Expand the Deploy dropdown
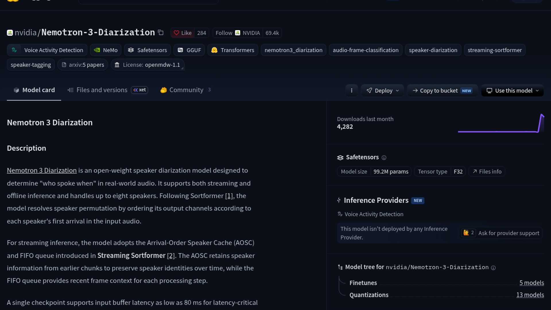This screenshot has width=551, height=310. pos(382,91)
